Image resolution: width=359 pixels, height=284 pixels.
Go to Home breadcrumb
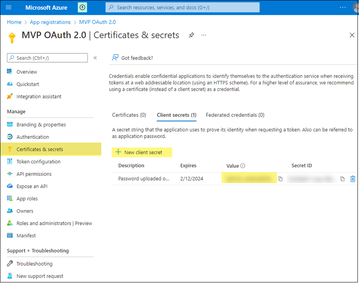(x=14, y=22)
